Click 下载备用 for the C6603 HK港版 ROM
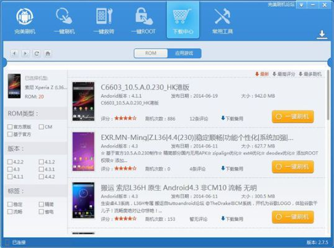Screen dimensions: 334x248 (232, 118)
